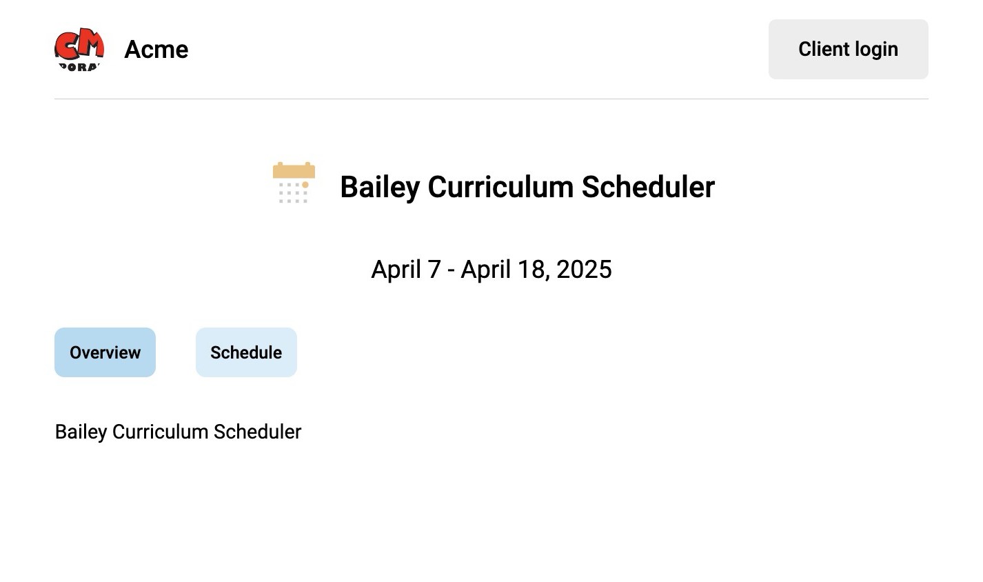Click the light blue Schedule button
Screen dimensions: 983x582
246,352
